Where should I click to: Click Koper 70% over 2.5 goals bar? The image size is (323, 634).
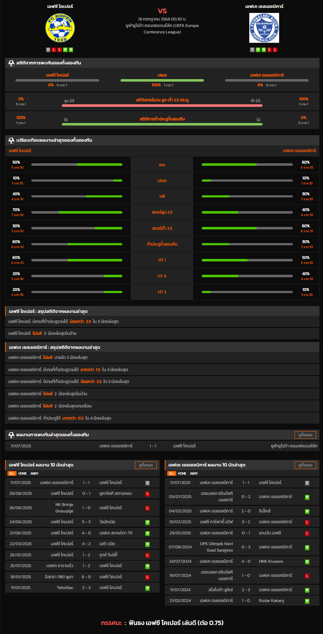pos(77,213)
